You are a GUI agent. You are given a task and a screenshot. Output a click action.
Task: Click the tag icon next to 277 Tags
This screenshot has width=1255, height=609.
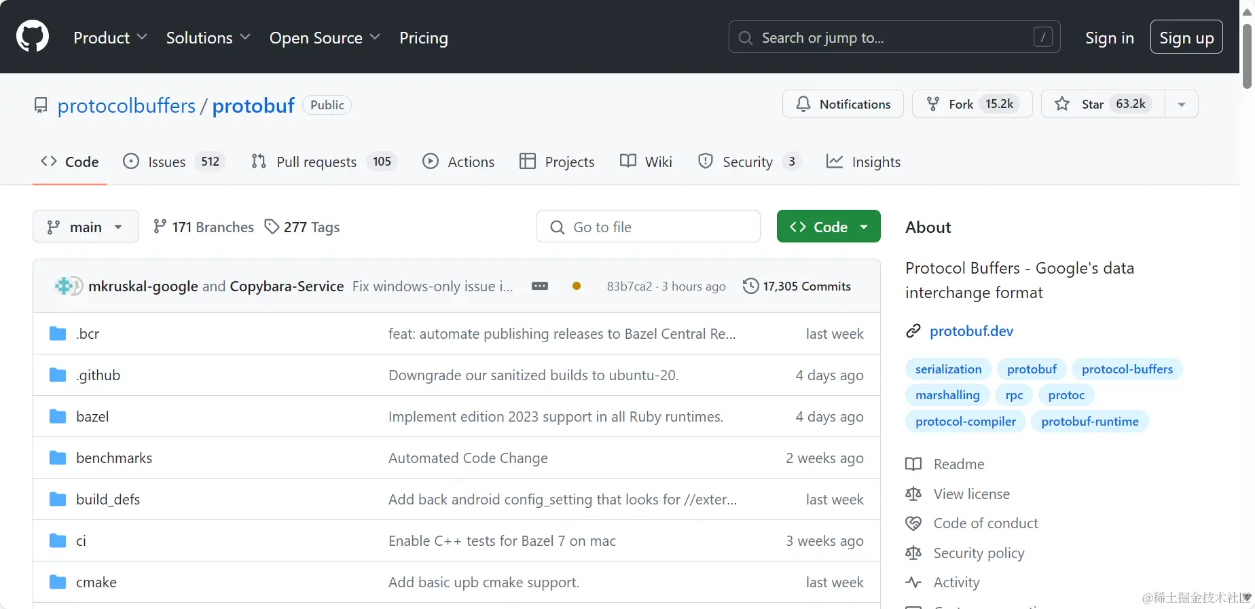click(x=272, y=227)
